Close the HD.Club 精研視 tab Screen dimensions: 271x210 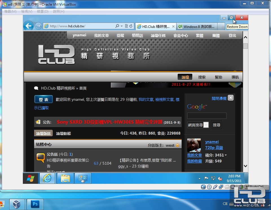pyautogui.click(x=173, y=26)
